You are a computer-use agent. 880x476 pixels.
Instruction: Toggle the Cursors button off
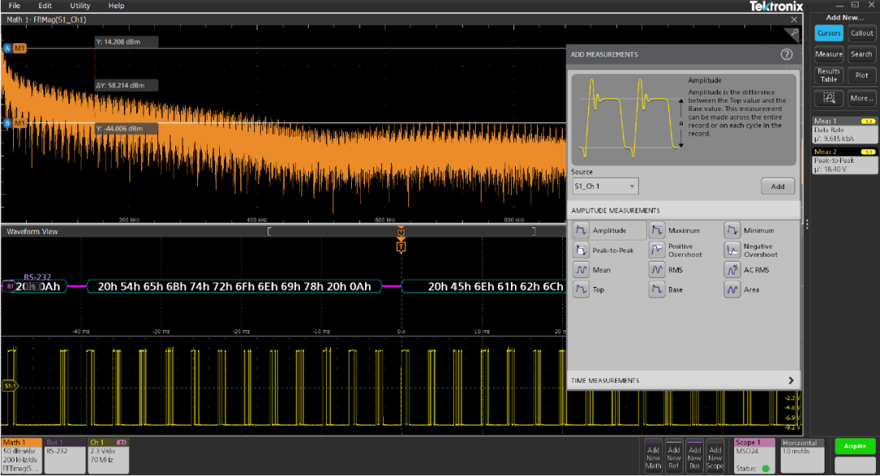[x=829, y=33]
